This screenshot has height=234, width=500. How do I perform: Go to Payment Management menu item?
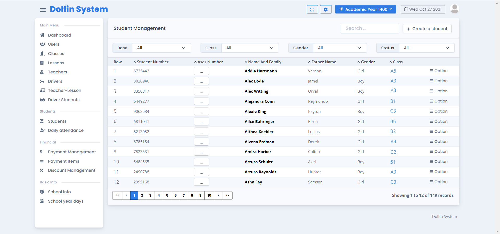coord(72,152)
